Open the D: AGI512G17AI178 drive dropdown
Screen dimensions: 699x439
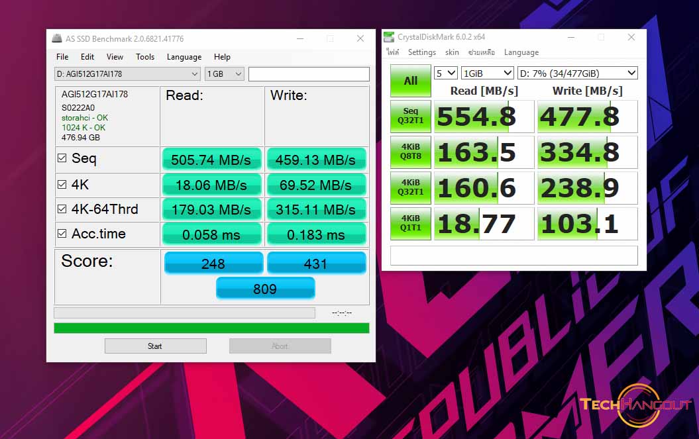(127, 74)
